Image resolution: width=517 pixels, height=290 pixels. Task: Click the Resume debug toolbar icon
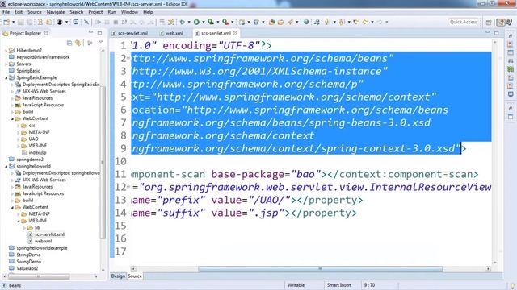click(x=99, y=22)
